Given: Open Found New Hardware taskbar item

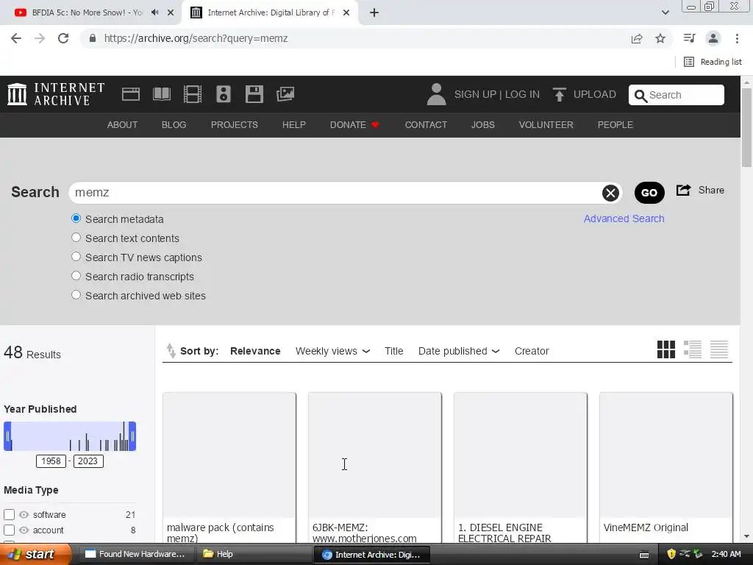Looking at the screenshot, I should click(x=135, y=555).
